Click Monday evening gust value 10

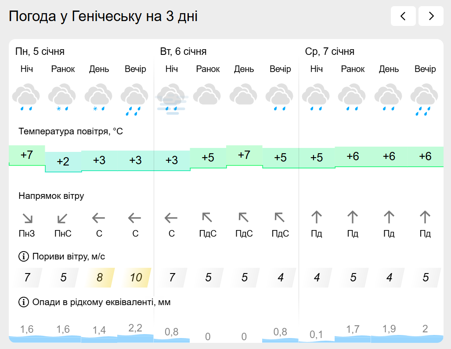[x=136, y=277]
